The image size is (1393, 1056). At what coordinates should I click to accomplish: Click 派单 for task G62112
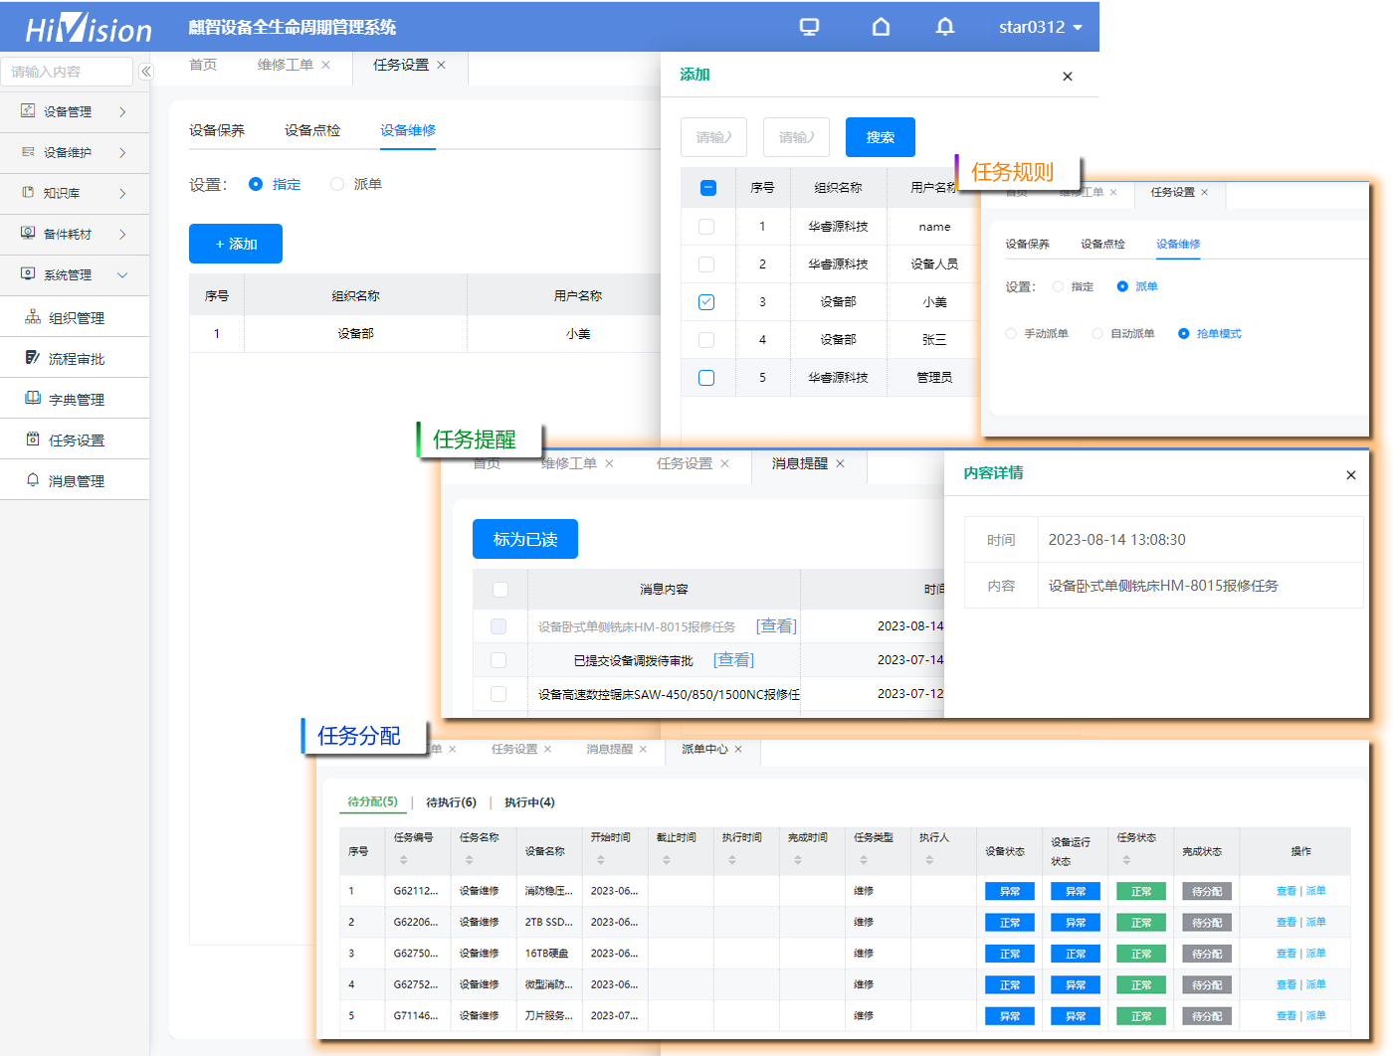[1315, 891]
